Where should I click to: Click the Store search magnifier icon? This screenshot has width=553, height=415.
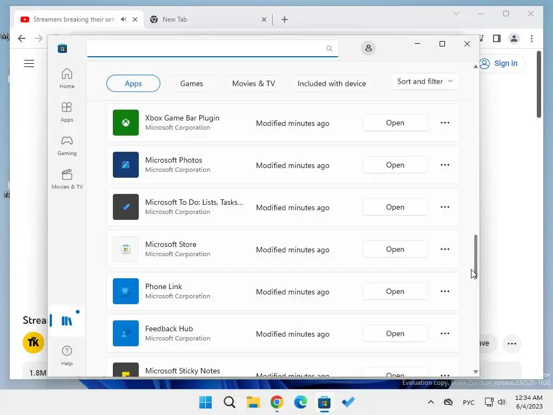[x=329, y=49]
